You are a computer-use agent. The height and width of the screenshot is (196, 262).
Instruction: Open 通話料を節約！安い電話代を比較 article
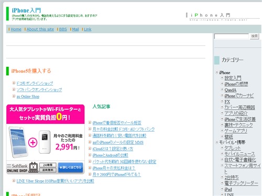(119, 135)
